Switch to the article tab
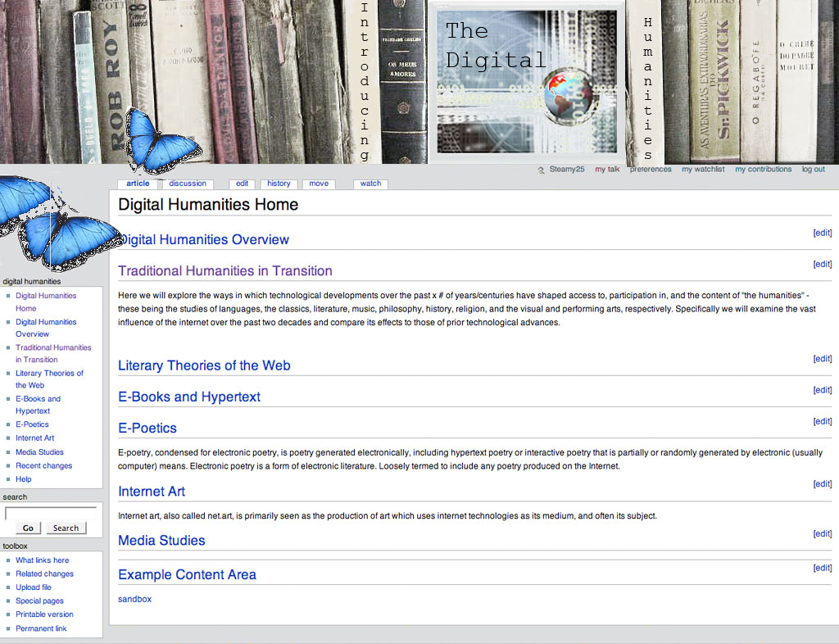Screen dimensions: 839x644 coord(138,184)
